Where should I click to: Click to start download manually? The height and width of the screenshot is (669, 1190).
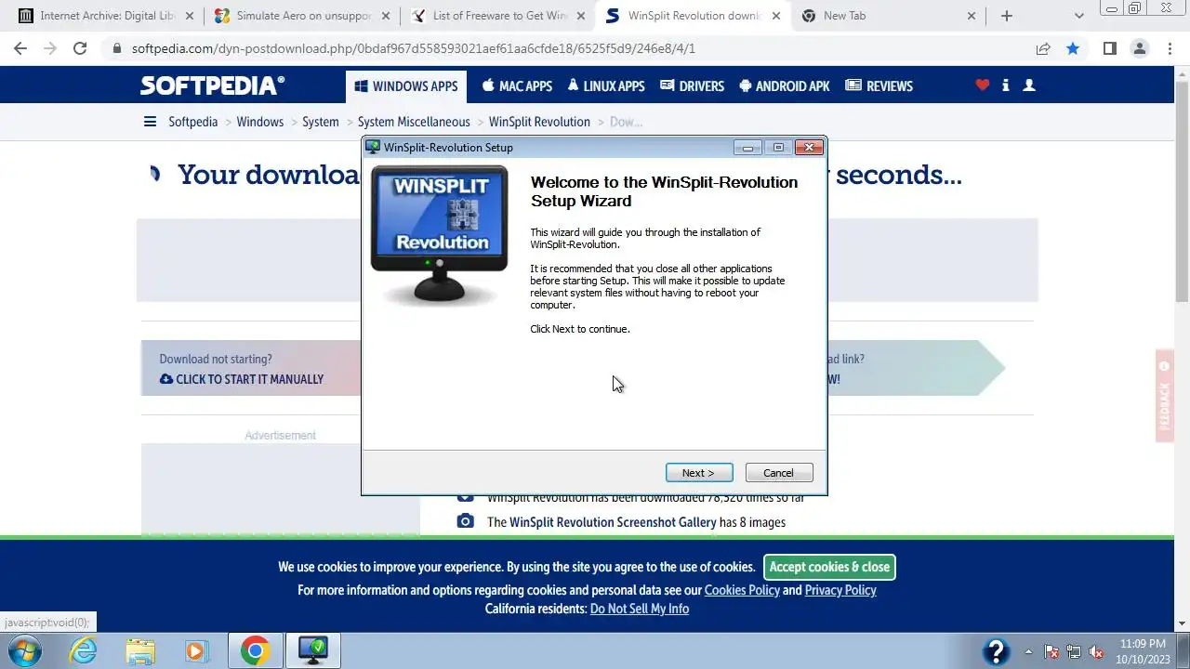click(x=242, y=379)
